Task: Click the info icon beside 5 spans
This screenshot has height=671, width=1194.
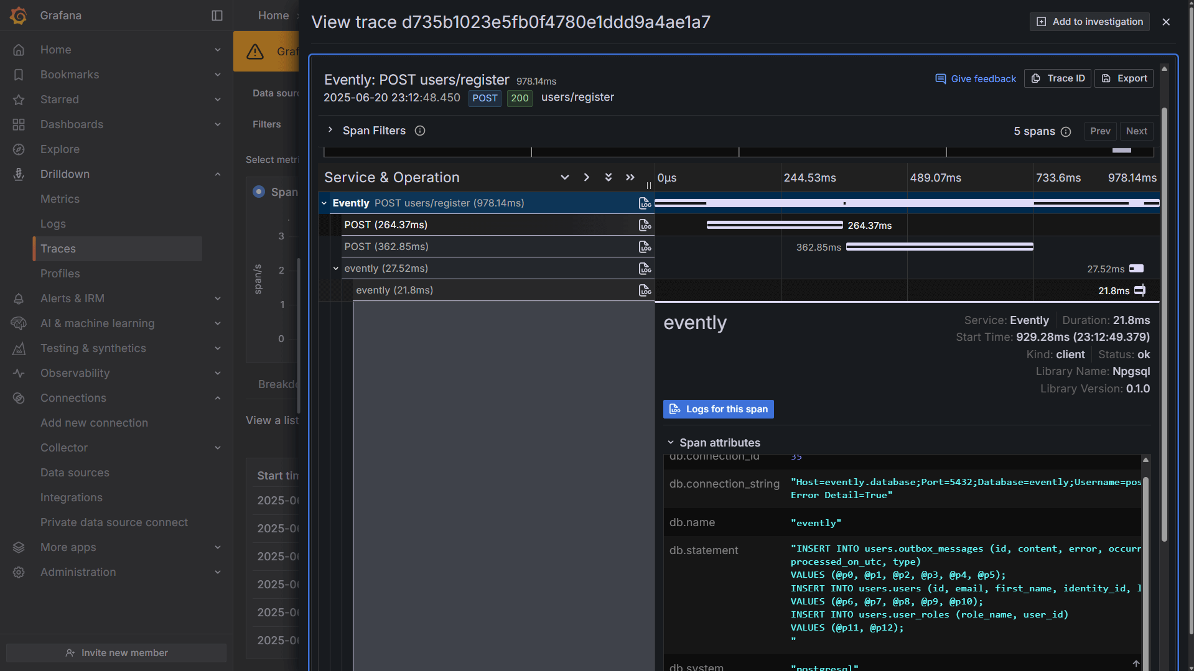Action: click(x=1066, y=132)
